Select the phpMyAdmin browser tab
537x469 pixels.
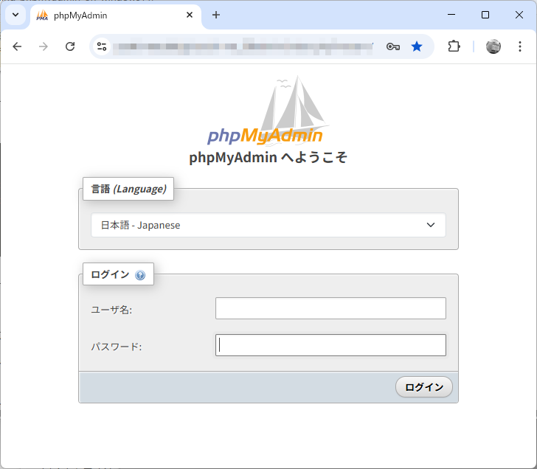coord(111,15)
